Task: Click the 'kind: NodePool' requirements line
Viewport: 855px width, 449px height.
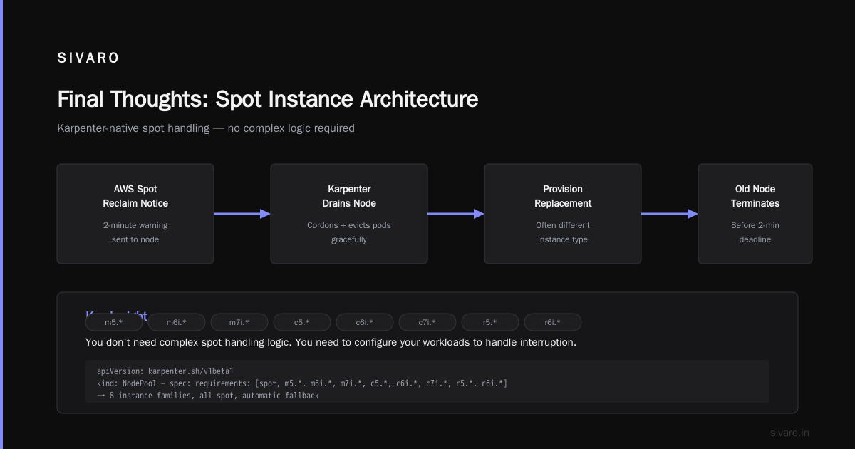Action: 302,383
